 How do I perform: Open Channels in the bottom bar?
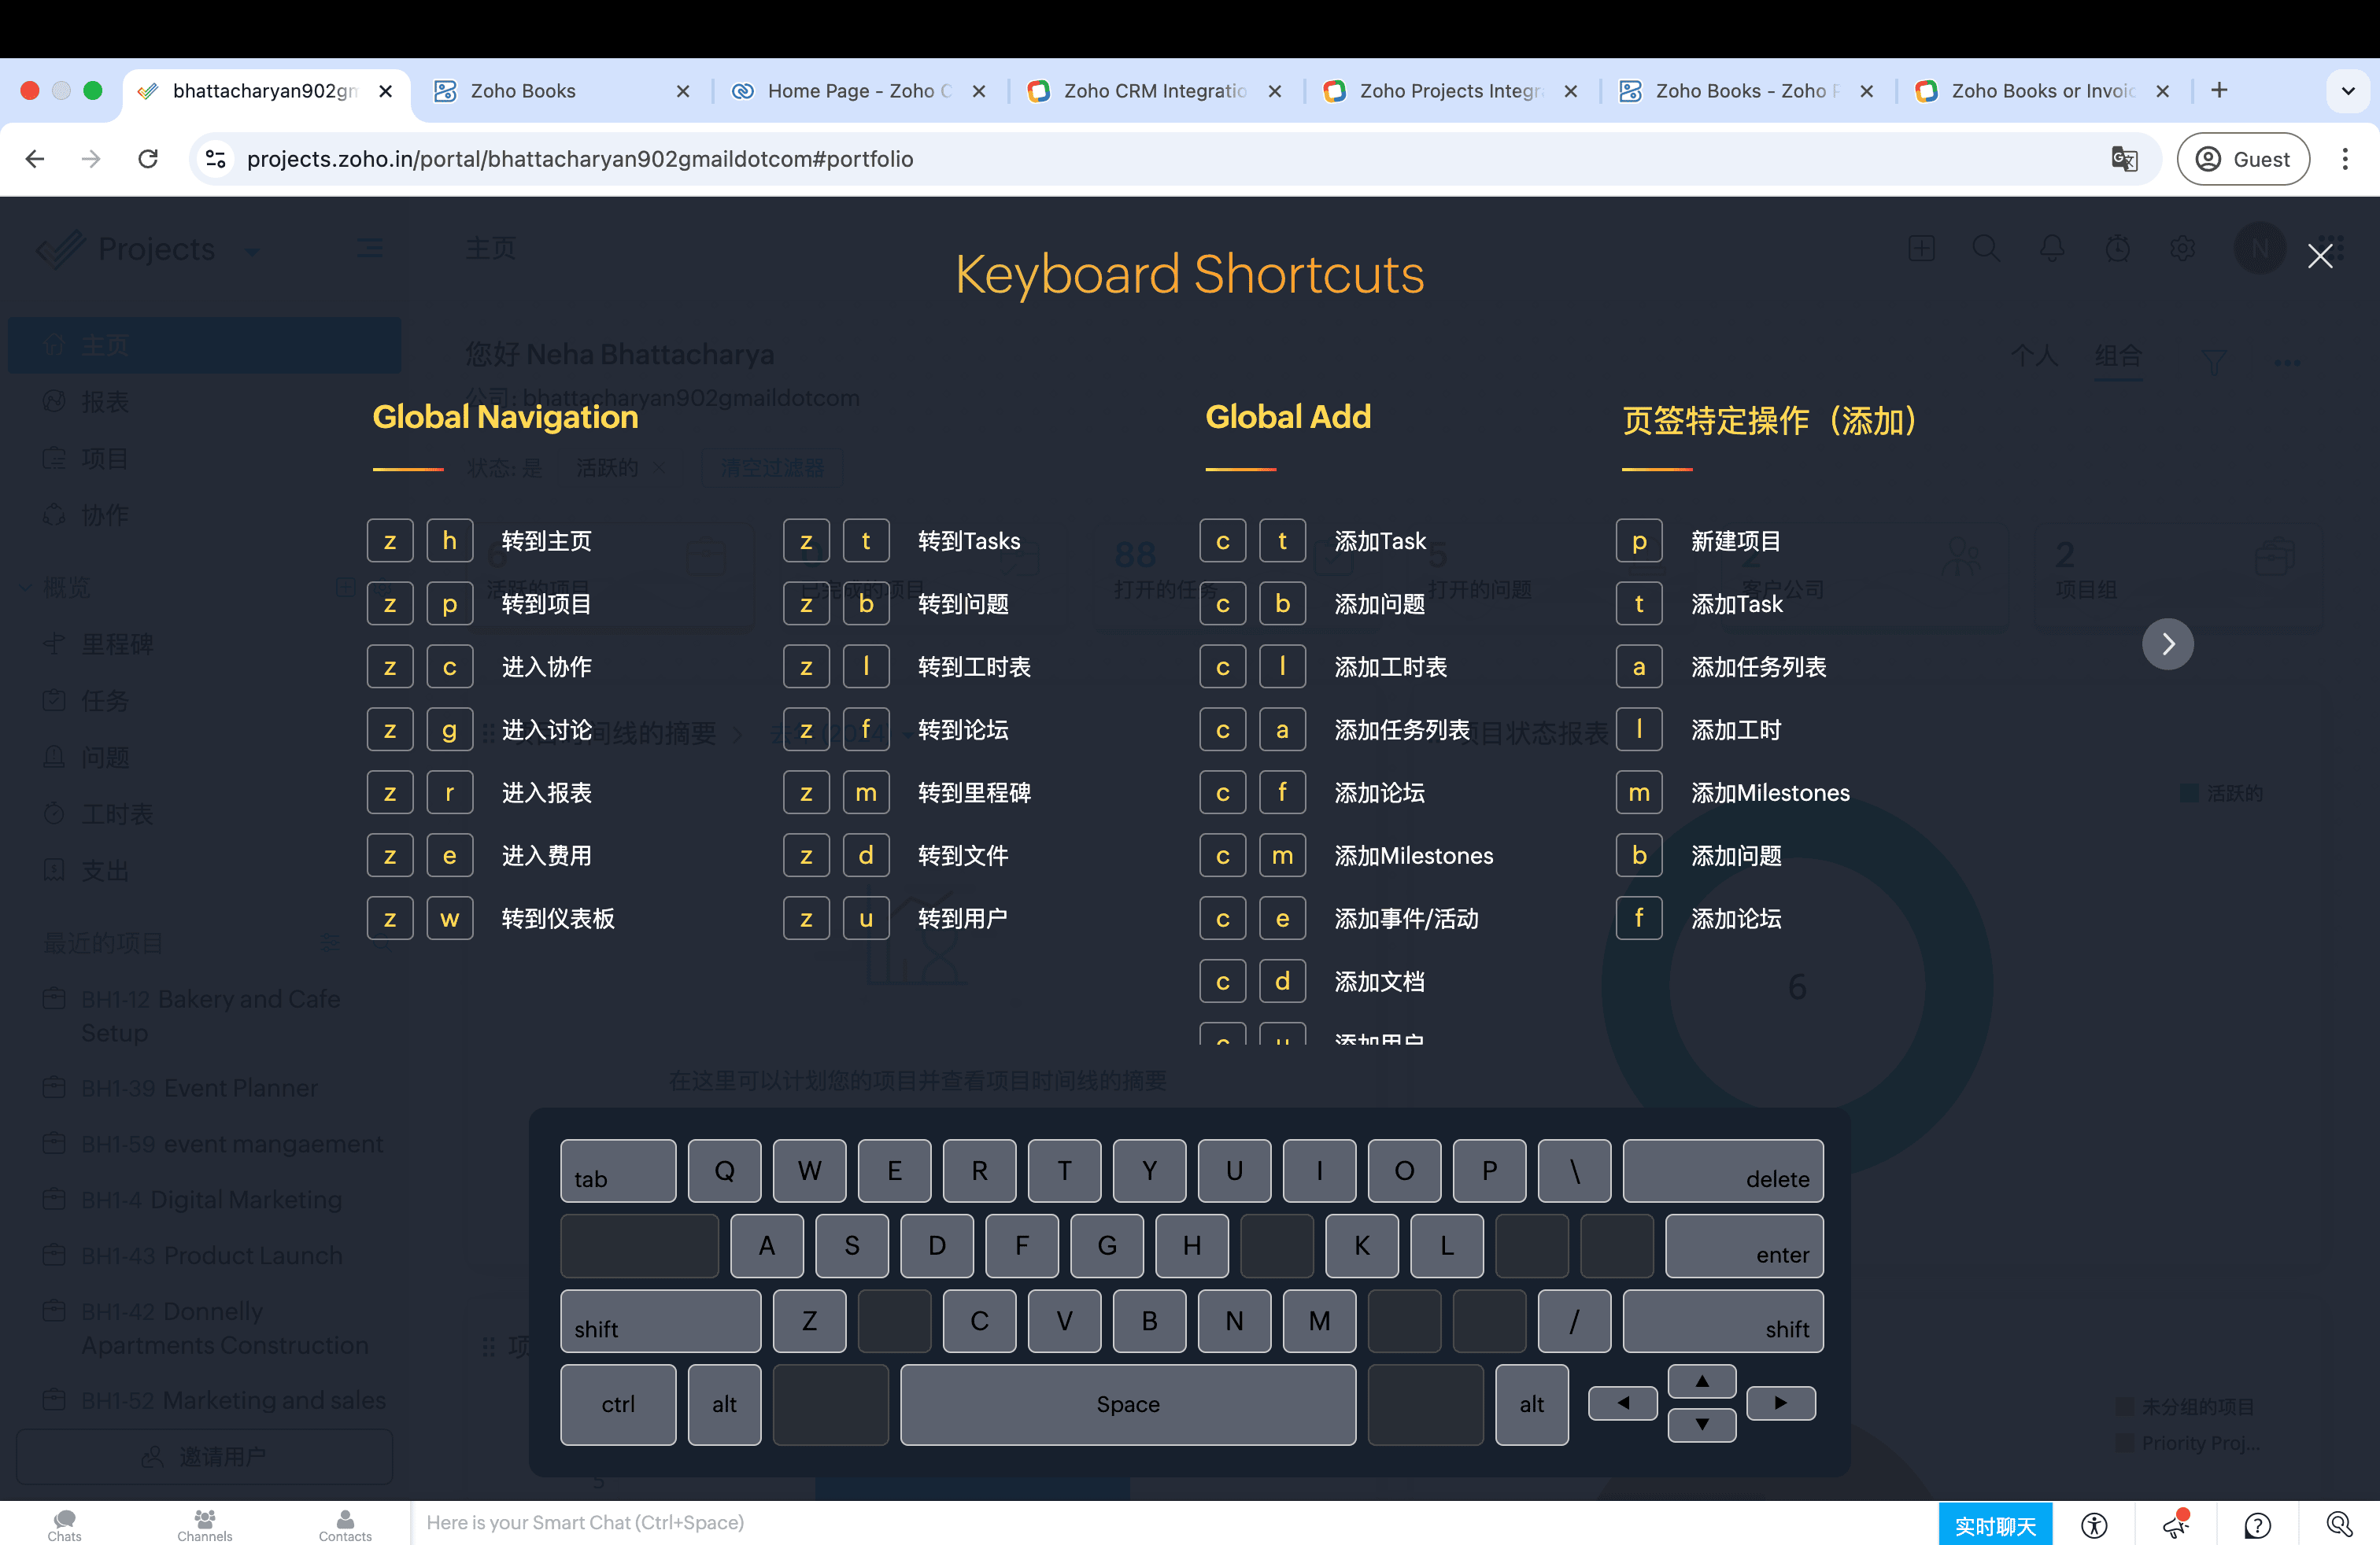click(205, 1525)
